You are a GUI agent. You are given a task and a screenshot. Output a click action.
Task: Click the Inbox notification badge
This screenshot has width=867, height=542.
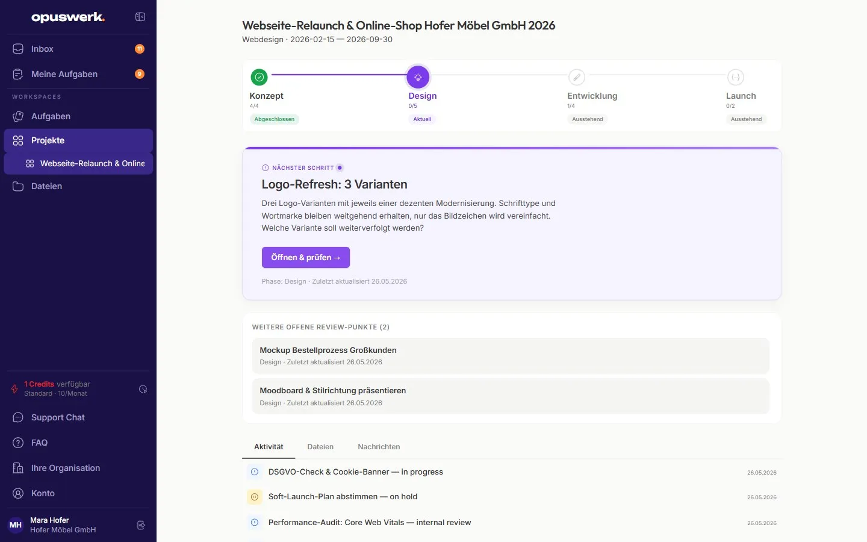click(140, 49)
